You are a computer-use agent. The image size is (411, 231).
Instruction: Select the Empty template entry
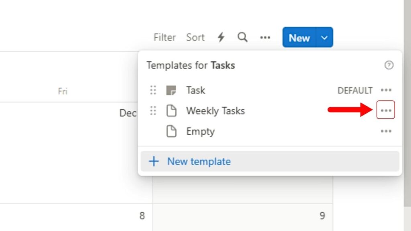(200, 132)
